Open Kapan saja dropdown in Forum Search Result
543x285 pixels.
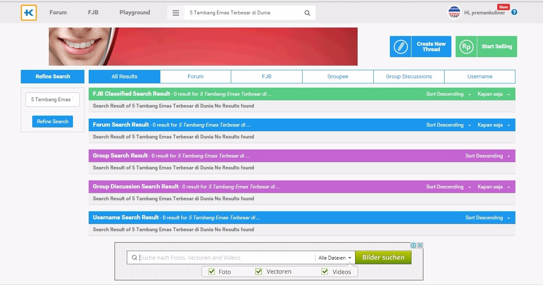click(494, 125)
